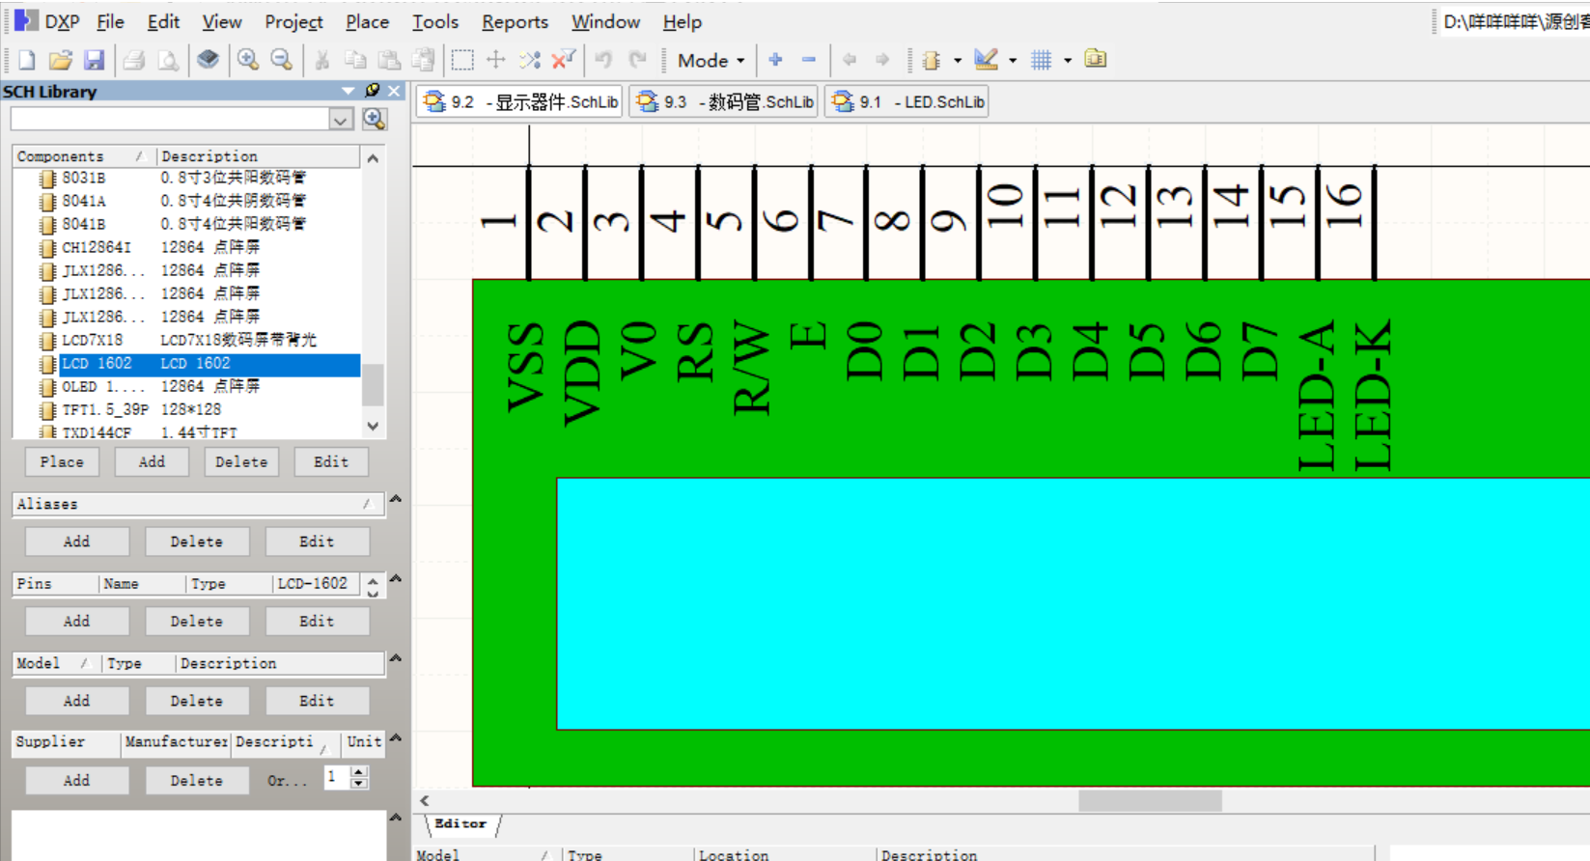The height and width of the screenshot is (861, 1590).
Task: Click the Edit button in Pins section
Action: coord(317,622)
